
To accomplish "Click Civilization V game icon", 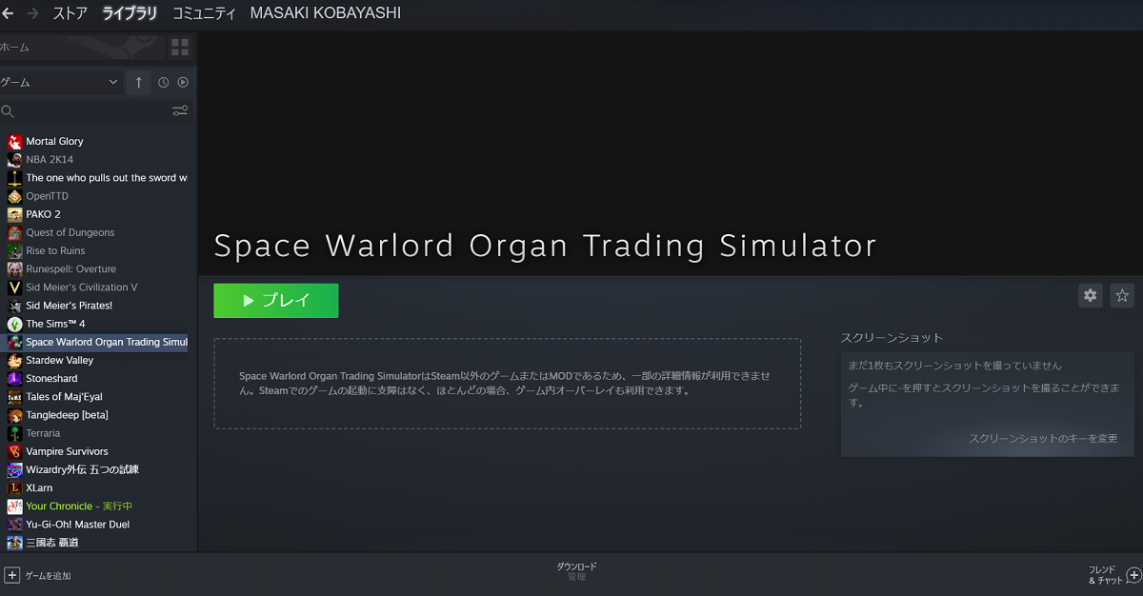I will (x=15, y=287).
